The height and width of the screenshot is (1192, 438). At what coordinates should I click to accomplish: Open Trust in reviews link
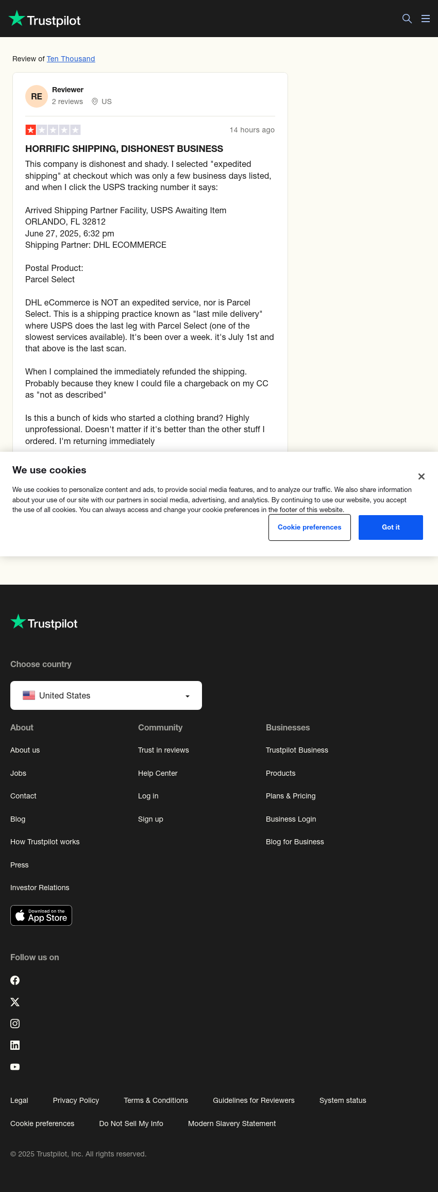163,750
